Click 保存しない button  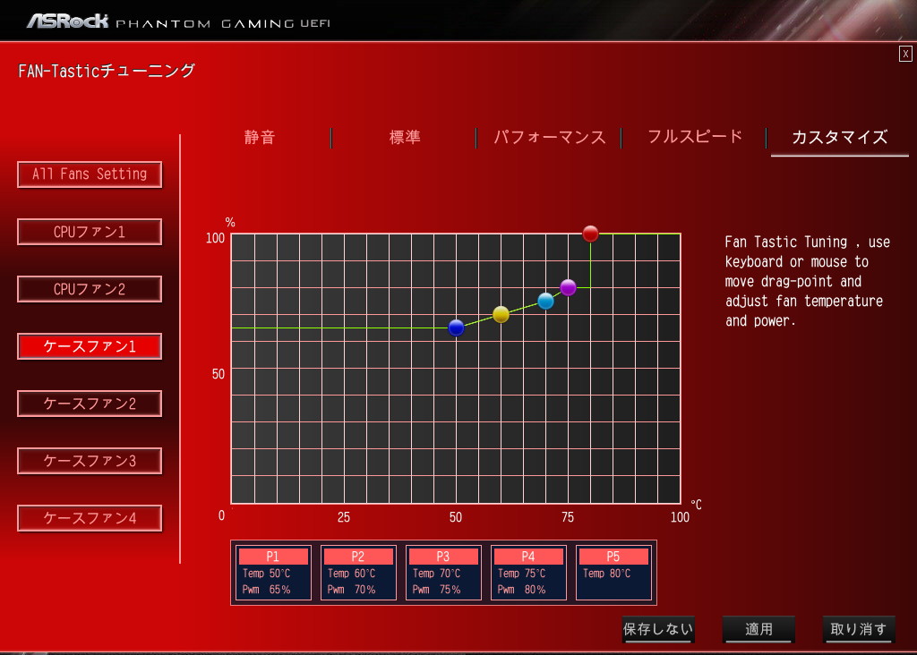658,629
